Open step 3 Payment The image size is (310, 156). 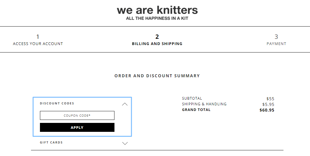click(x=276, y=40)
